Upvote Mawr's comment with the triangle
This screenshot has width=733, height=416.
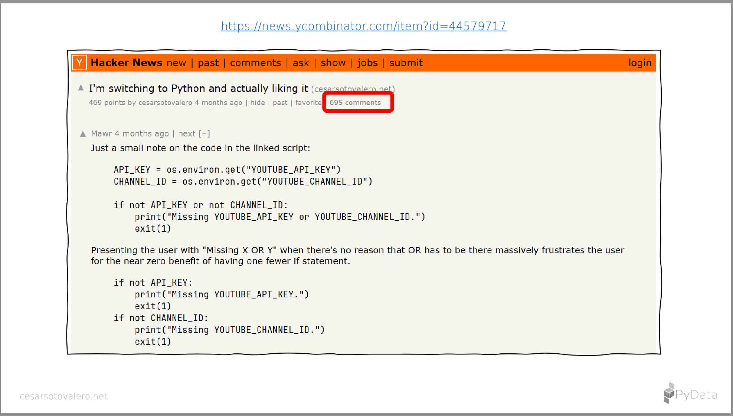[x=83, y=134]
